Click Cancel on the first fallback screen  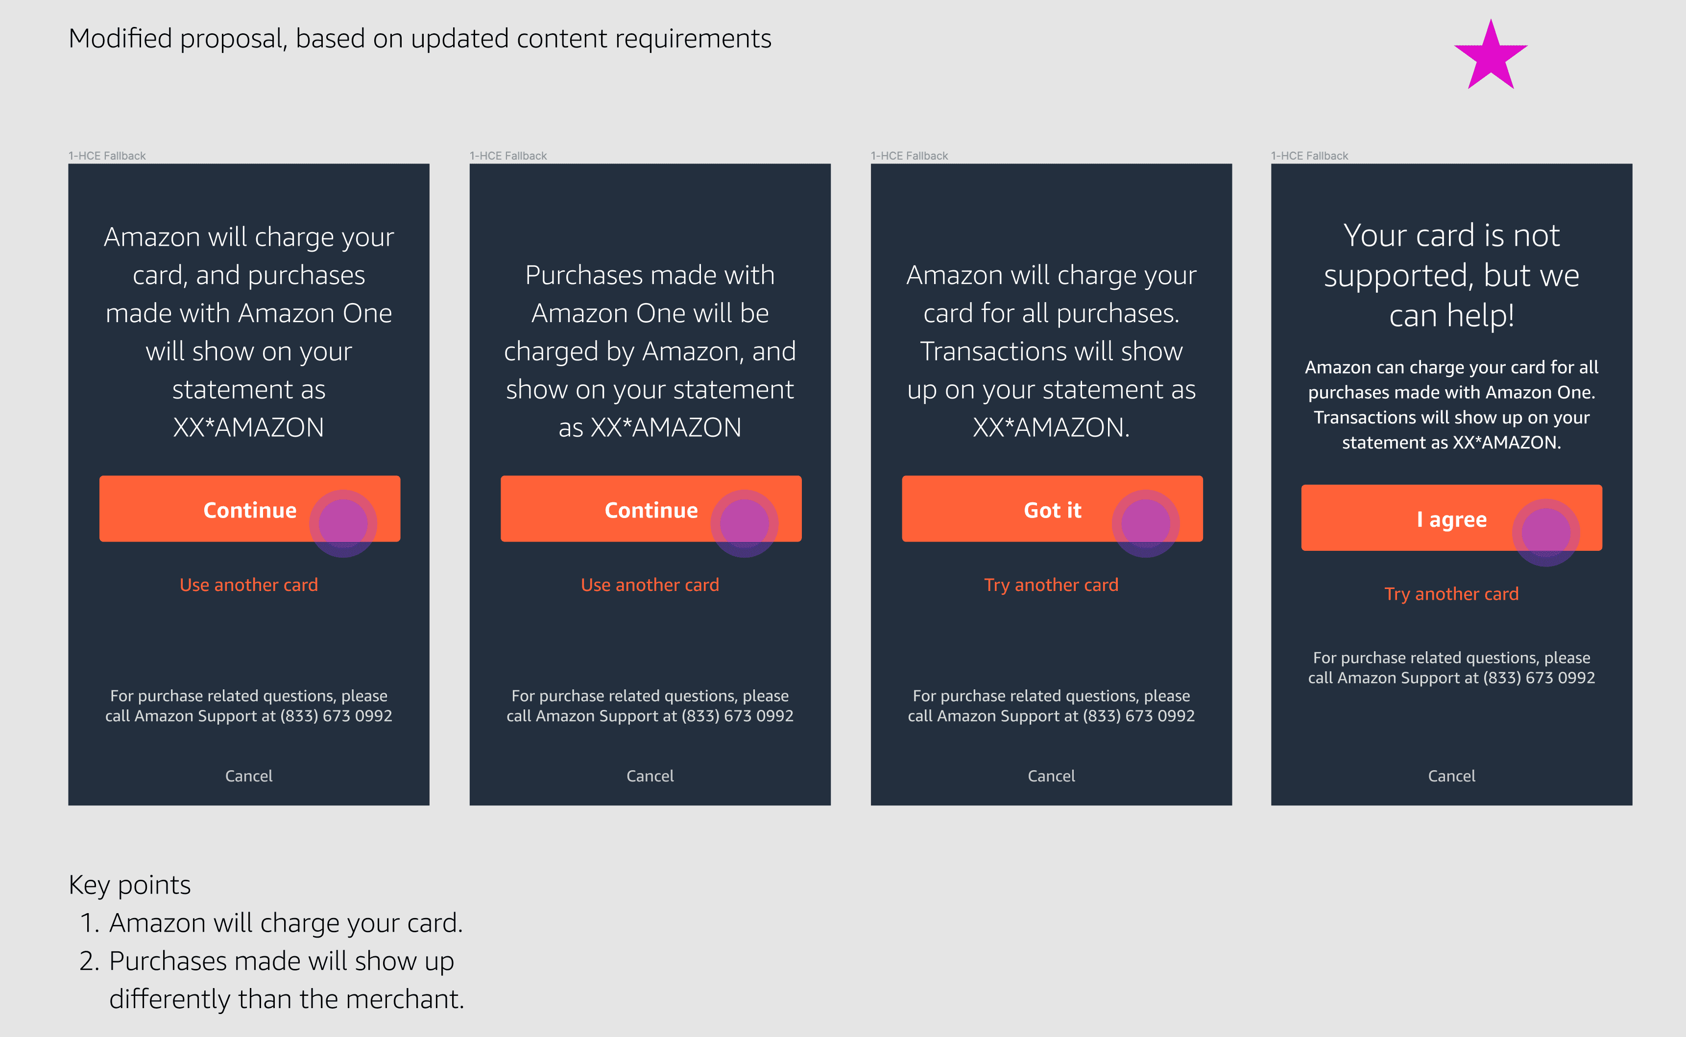[248, 776]
